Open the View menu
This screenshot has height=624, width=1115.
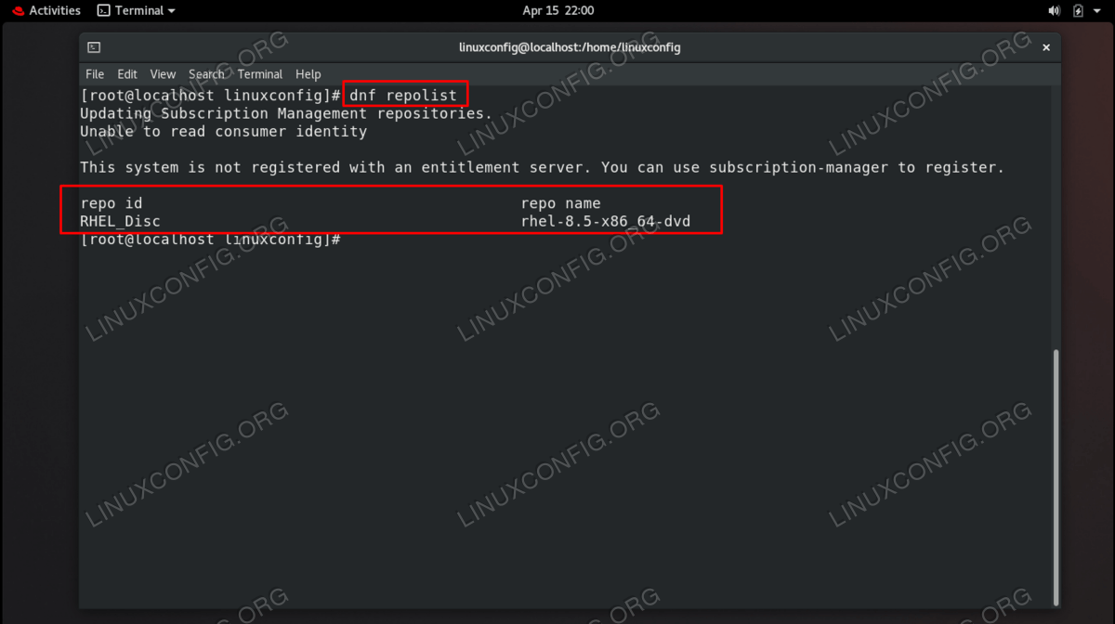click(163, 74)
